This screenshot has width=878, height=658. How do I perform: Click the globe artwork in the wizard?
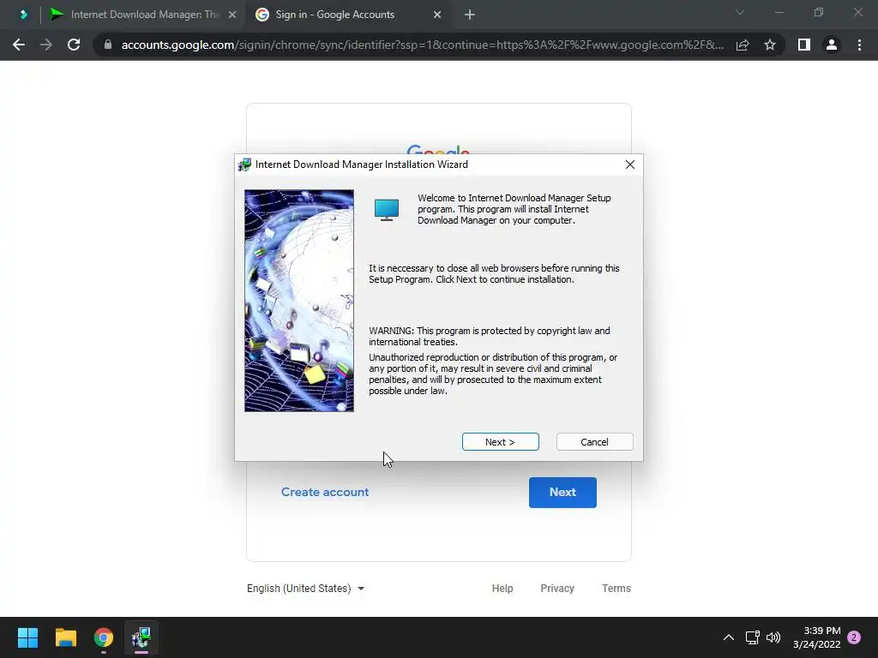click(299, 301)
